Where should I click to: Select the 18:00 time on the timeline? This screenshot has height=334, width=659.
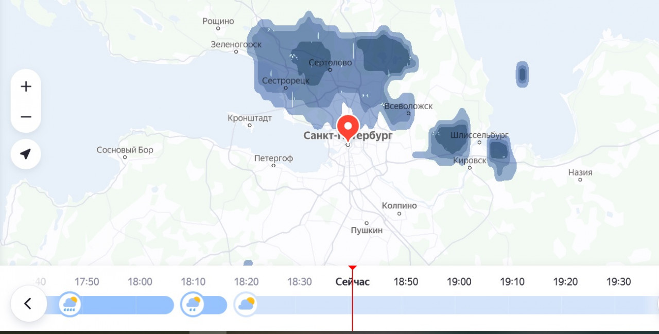tap(140, 282)
